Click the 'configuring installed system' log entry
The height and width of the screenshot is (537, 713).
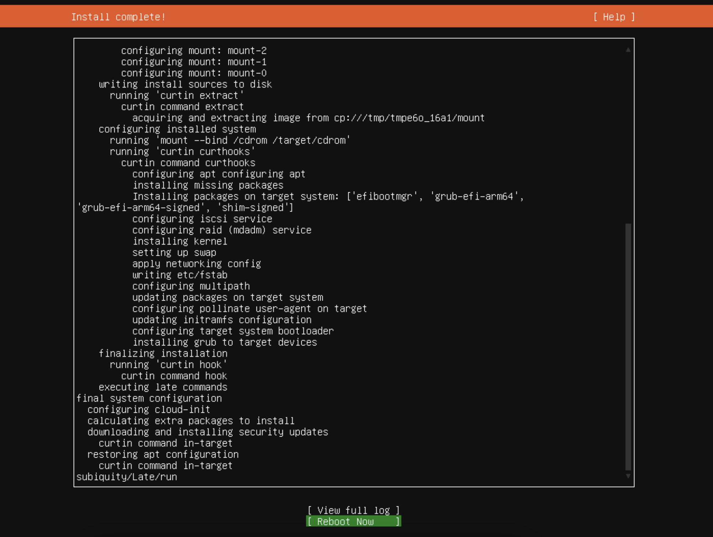177,129
